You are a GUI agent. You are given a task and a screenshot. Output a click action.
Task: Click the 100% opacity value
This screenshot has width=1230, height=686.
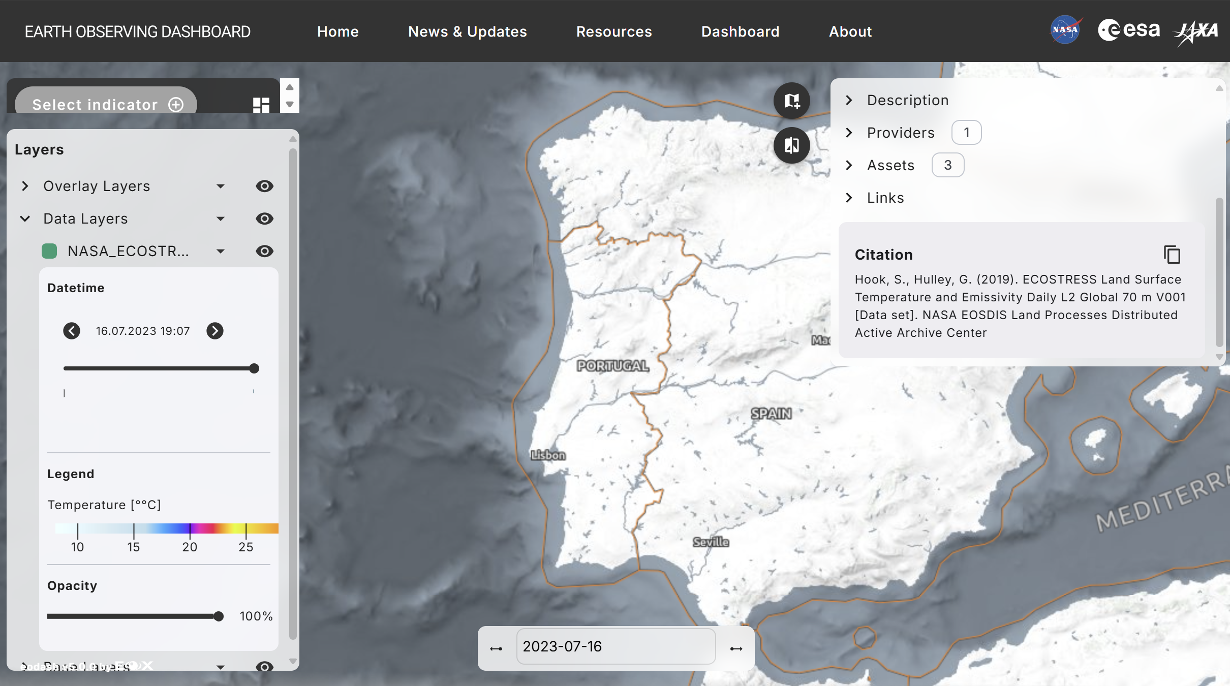[x=256, y=616]
